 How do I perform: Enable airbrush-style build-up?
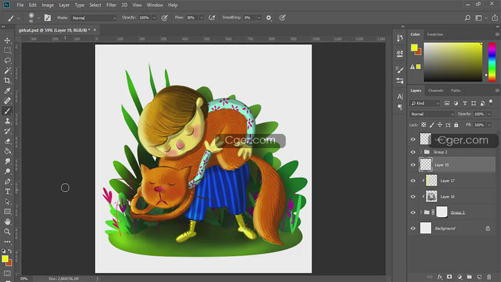click(x=212, y=18)
